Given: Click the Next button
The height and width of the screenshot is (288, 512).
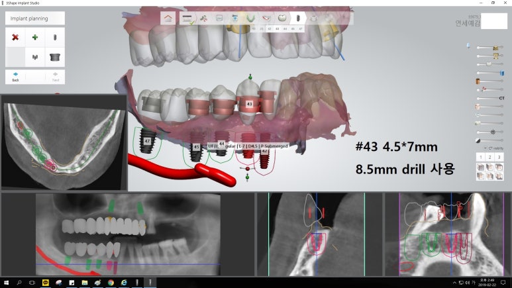Looking at the screenshot, I should (55, 76).
